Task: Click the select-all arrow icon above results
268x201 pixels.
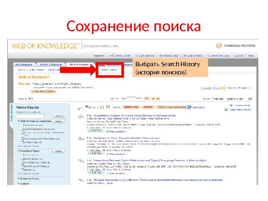Action: (x=80, y=108)
